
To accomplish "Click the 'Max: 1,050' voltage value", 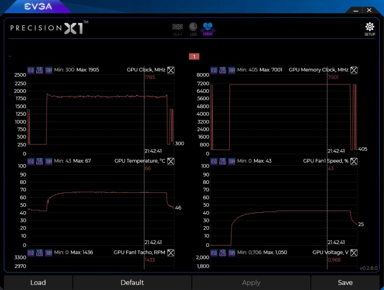I will click(x=276, y=252).
